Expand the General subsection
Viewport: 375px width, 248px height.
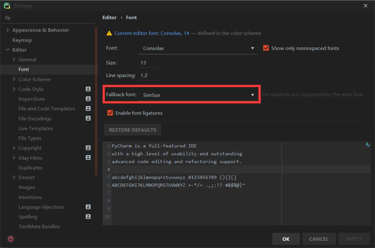[14, 59]
